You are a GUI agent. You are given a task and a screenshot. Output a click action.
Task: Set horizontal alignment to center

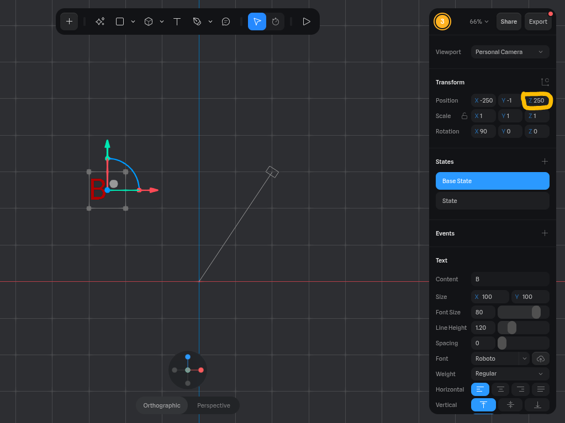pyautogui.click(x=500, y=389)
